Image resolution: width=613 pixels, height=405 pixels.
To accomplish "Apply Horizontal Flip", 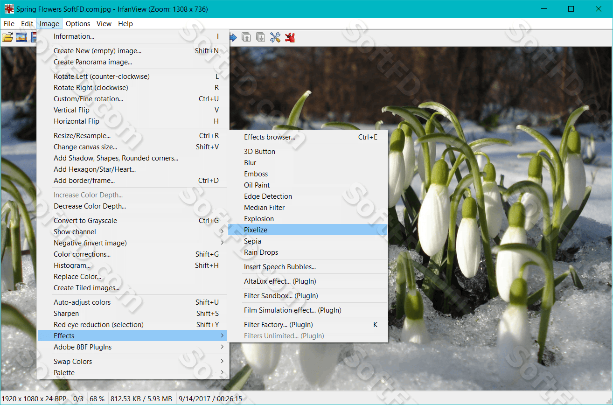I will coord(133,121).
